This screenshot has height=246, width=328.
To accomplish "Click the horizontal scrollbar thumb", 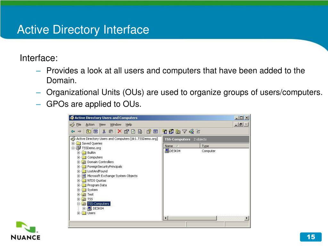I will point(192,218).
